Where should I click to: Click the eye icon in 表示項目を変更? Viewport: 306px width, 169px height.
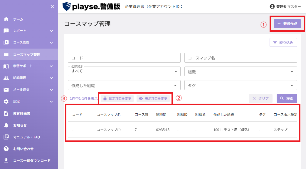(x=141, y=99)
